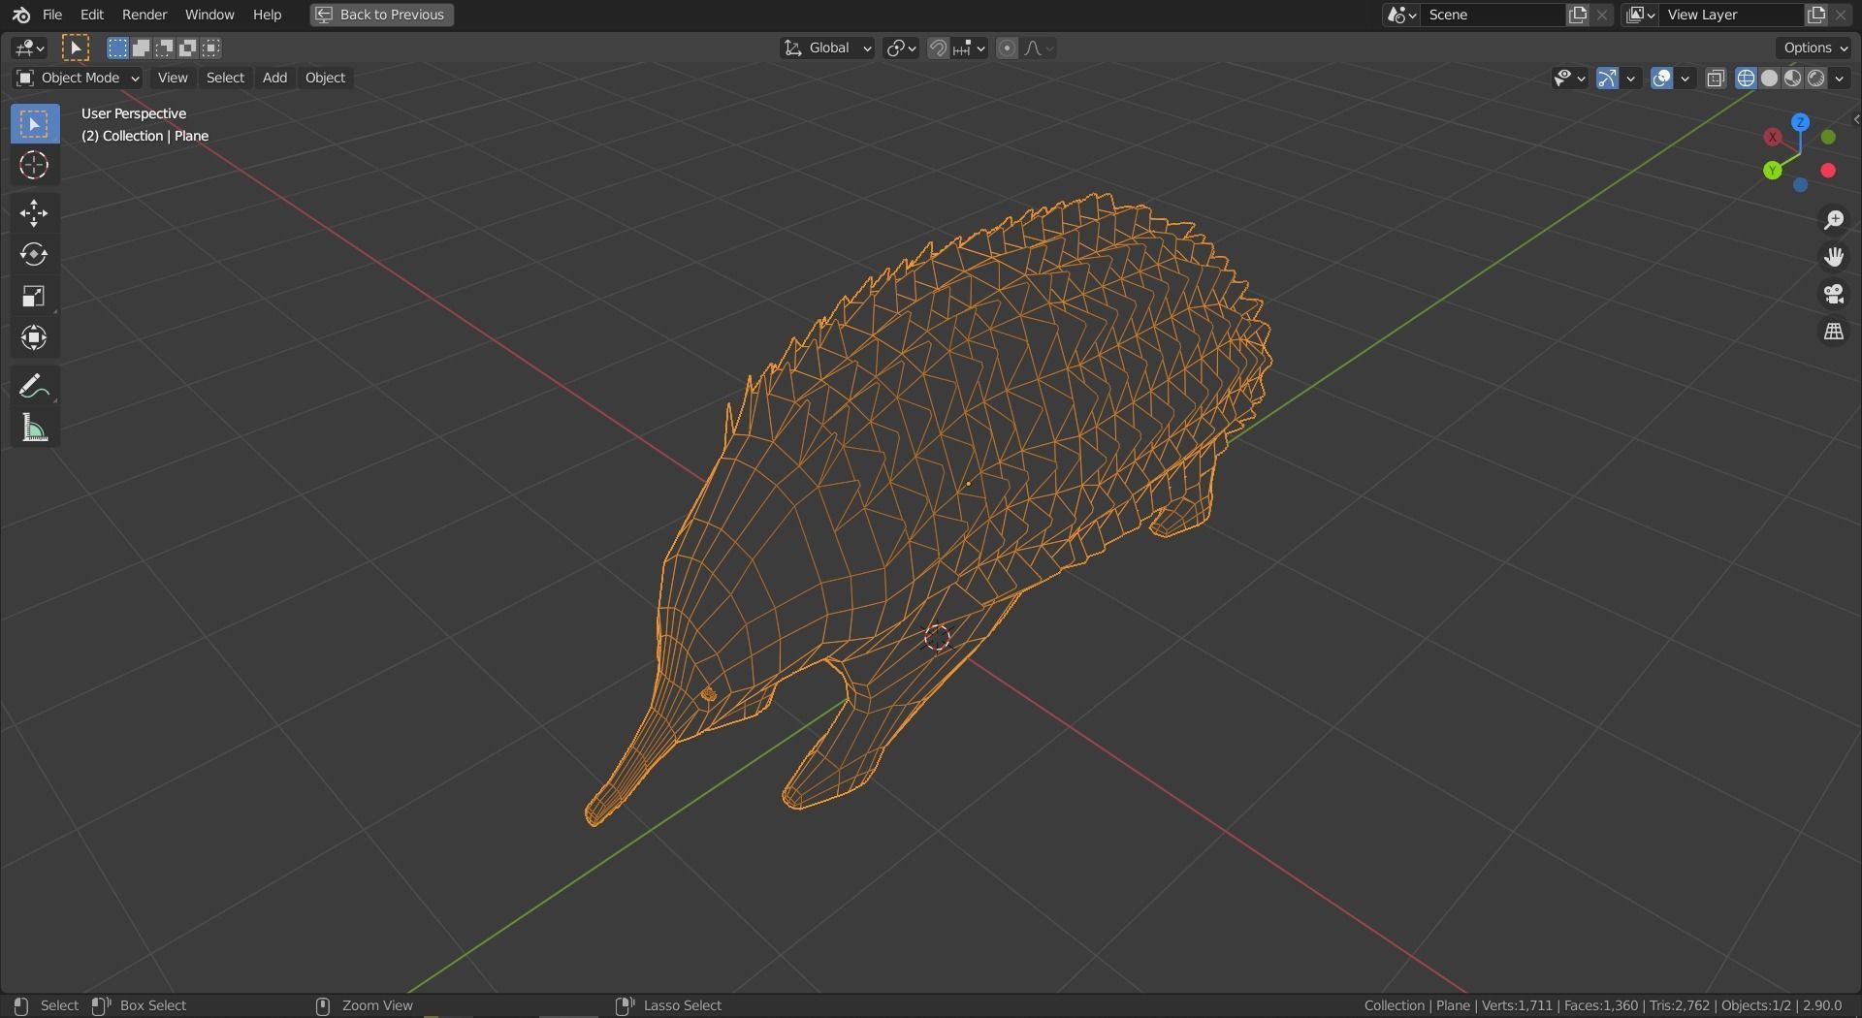Viewport: 1862px width, 1018px height.
Task: Click the active Select Box tool header icon
Action: (76, 48)
